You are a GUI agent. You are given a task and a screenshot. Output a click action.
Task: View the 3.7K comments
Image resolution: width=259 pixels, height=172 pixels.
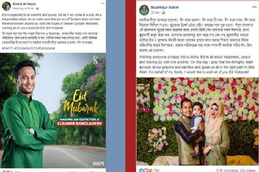pos(227,170)
